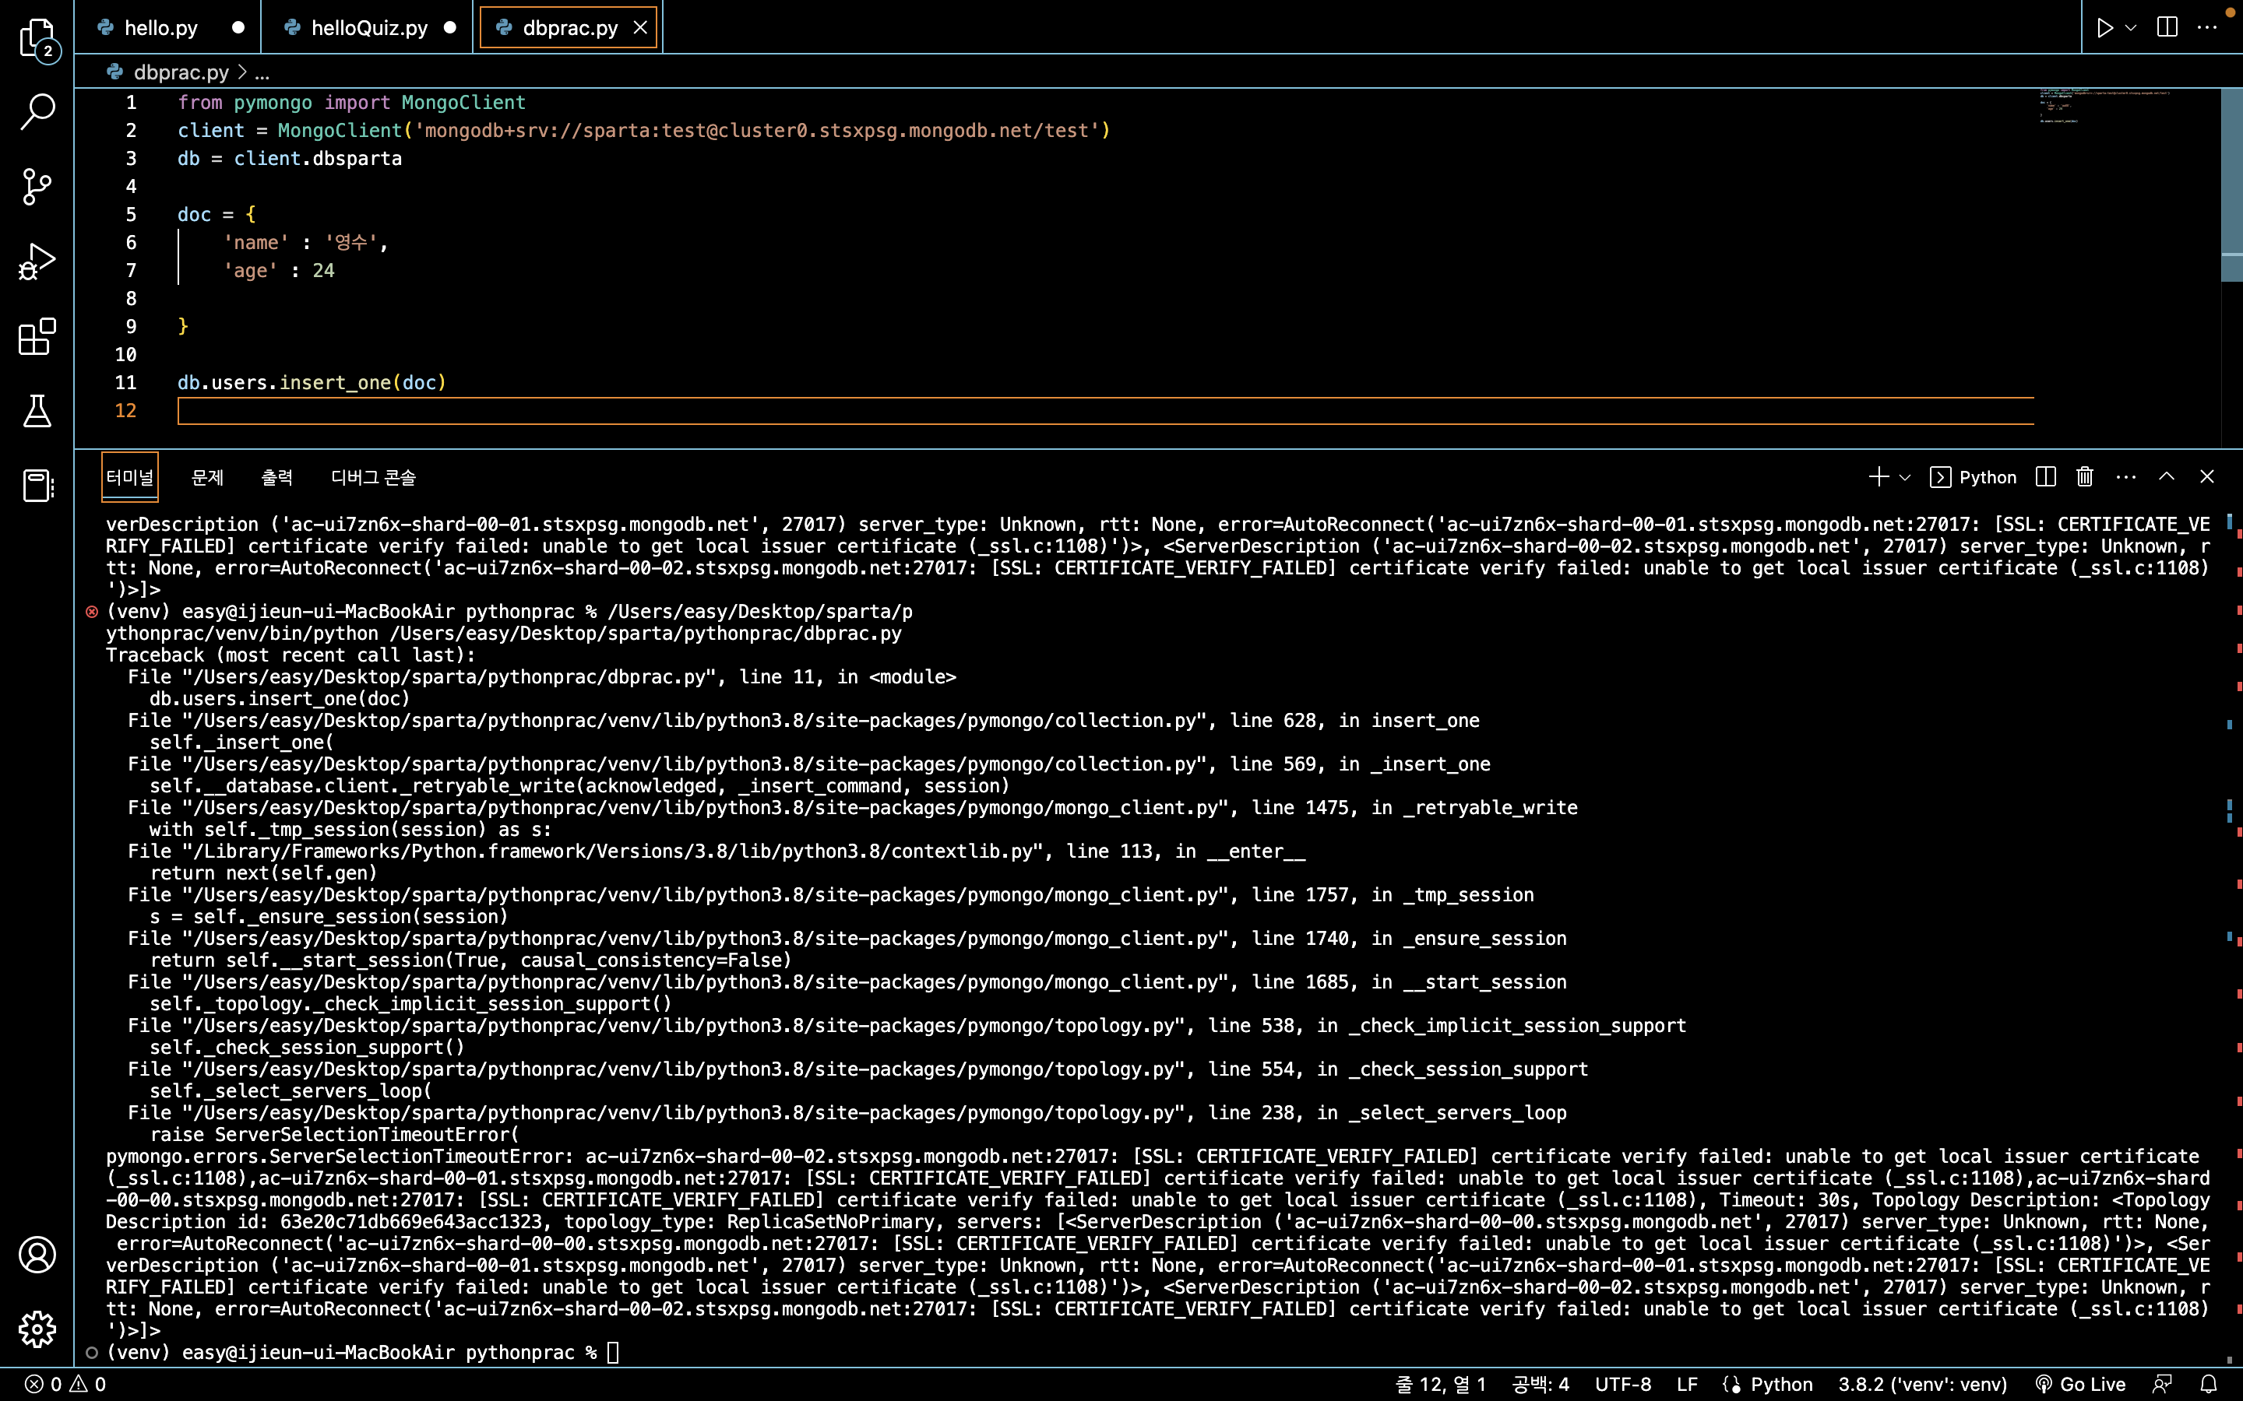Select interpreter 3.8.2 venv
The width and height of the screenshot is (2243, 1401).
pyautogui.click(x=1922, y=1385)
